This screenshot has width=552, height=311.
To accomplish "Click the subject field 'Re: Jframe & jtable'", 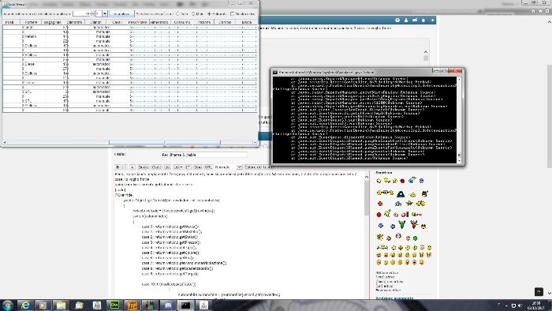I will tap(204, 155).
